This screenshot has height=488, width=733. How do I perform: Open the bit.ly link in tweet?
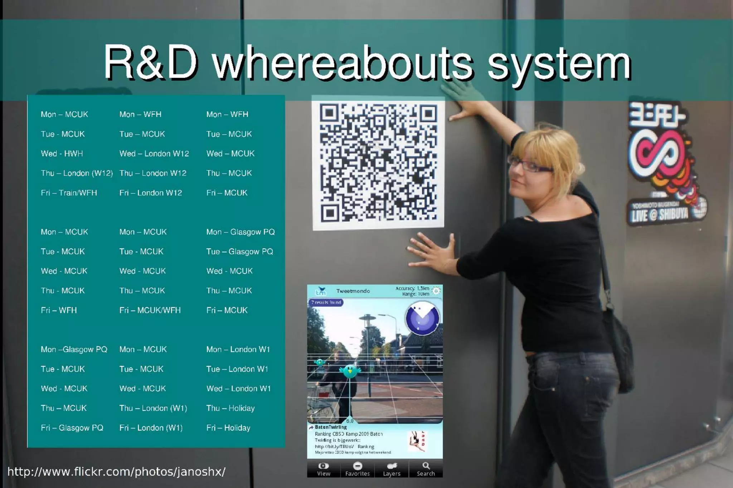pyautogui.click(x=334, y=447)
